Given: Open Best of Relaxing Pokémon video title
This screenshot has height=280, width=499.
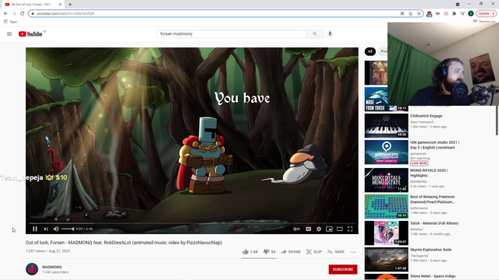Looking at the screenshot, I should (x=433, y=199).
